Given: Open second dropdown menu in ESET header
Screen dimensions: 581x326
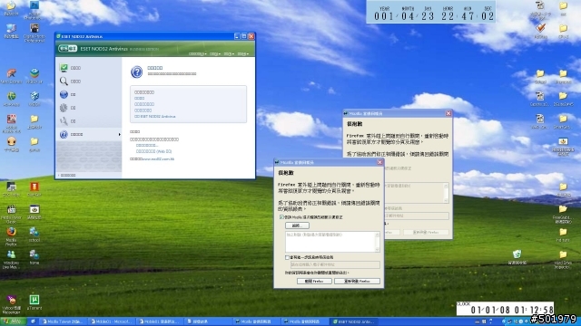Looking at the screenshot, I should (x=215, y=54).
